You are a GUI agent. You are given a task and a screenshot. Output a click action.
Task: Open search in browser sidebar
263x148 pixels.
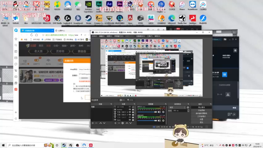coord(16,45)
